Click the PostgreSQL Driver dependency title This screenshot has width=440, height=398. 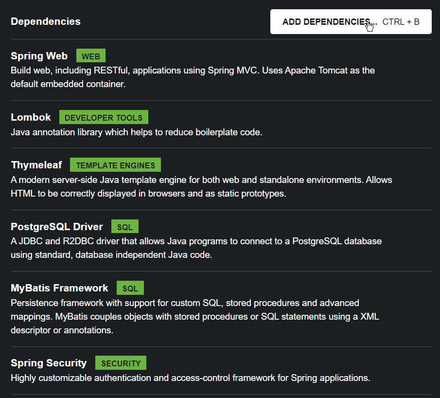57,226
